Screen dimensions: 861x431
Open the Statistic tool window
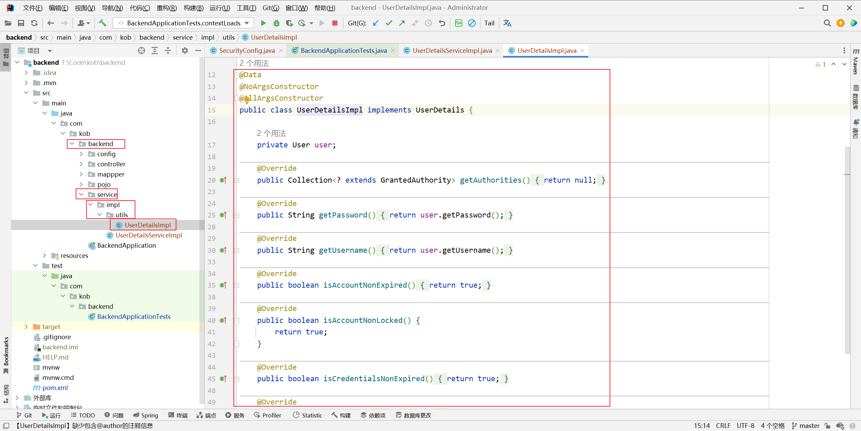coord(308,415)
